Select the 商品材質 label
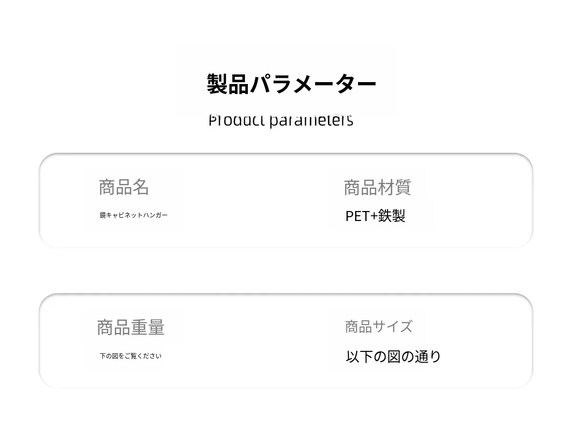The image size is (572, 422). click(377, 188)
